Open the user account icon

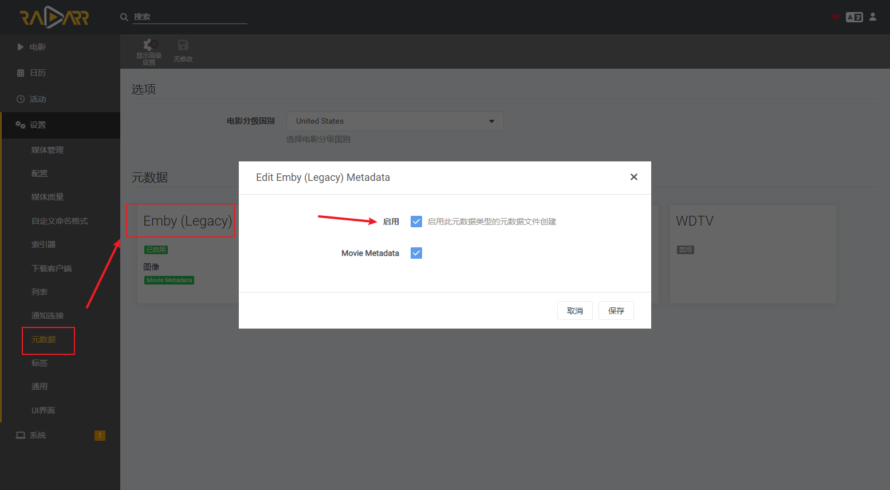point(873,17)
